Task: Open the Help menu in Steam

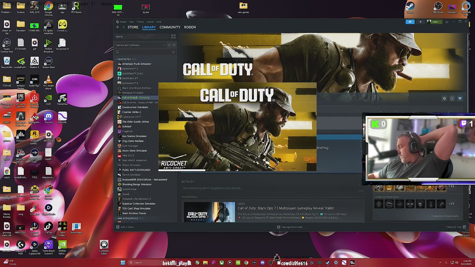Action: [x=159, y=22]
